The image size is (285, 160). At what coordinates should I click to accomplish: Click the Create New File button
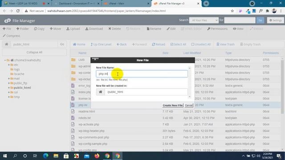[172, 105]
